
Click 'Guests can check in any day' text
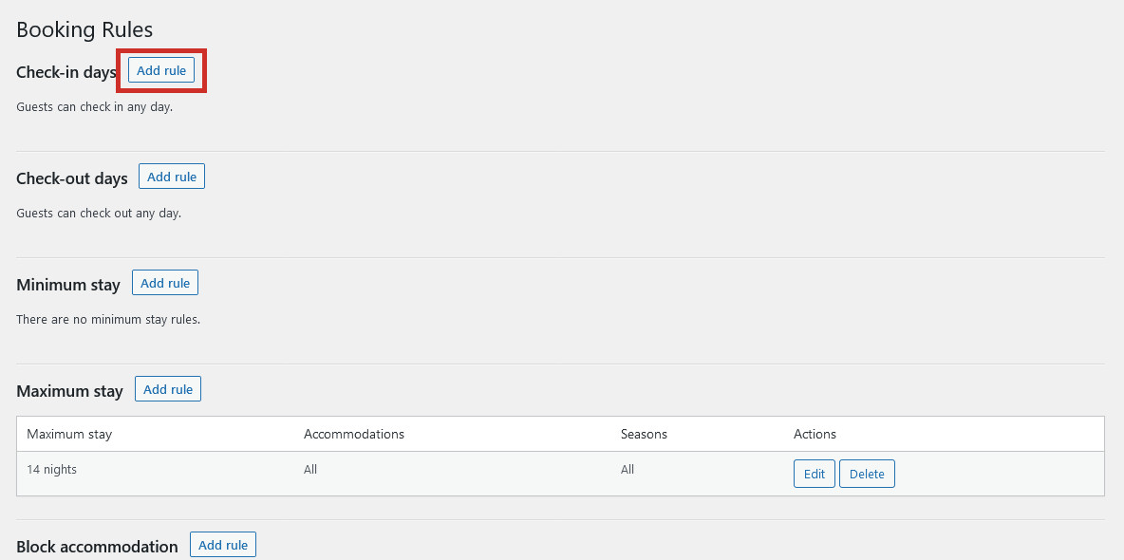coord(95,107)
